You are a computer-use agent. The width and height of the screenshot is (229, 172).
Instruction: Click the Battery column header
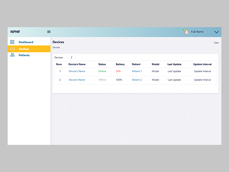120,64
